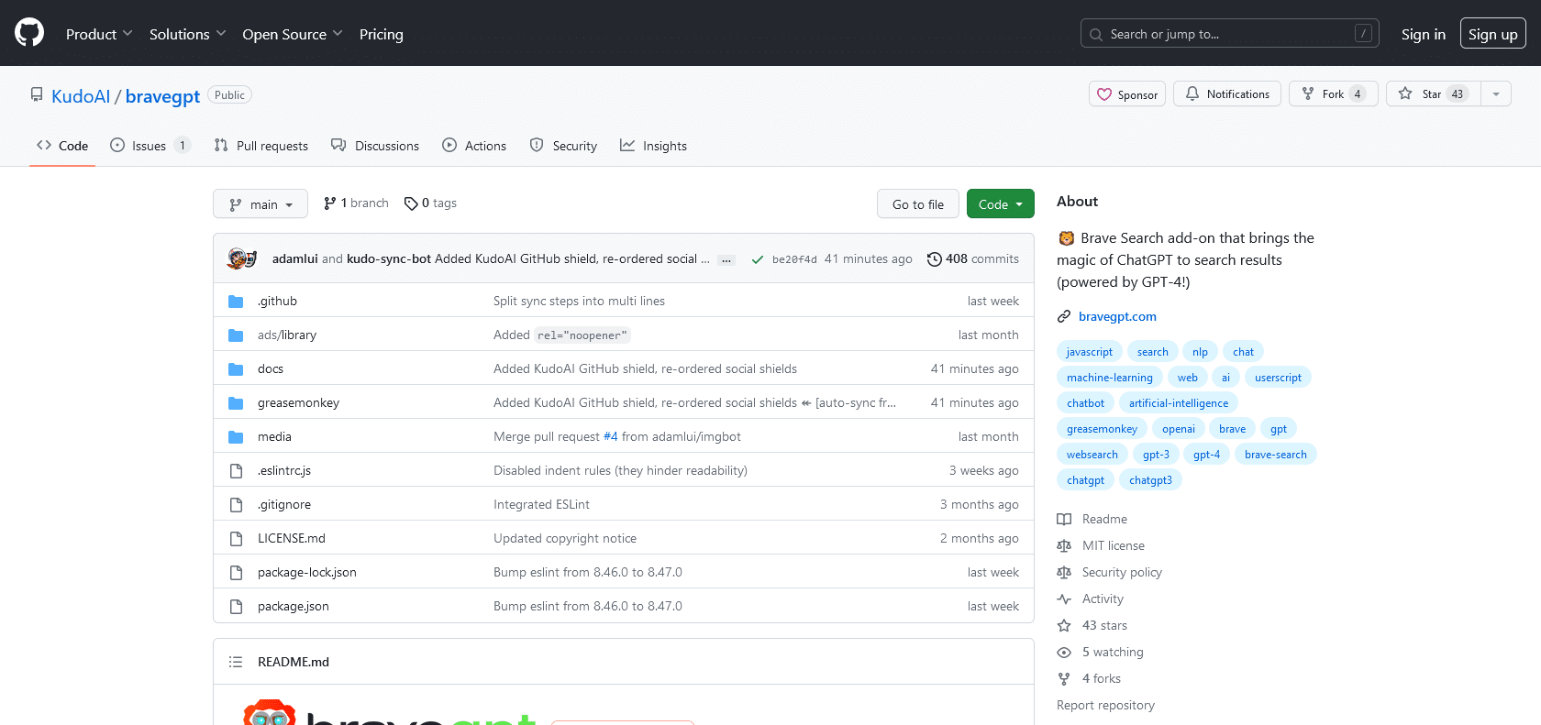1541x725 pixels.
Task: Click the Fork icon in the header
Action: (1308, 93)
